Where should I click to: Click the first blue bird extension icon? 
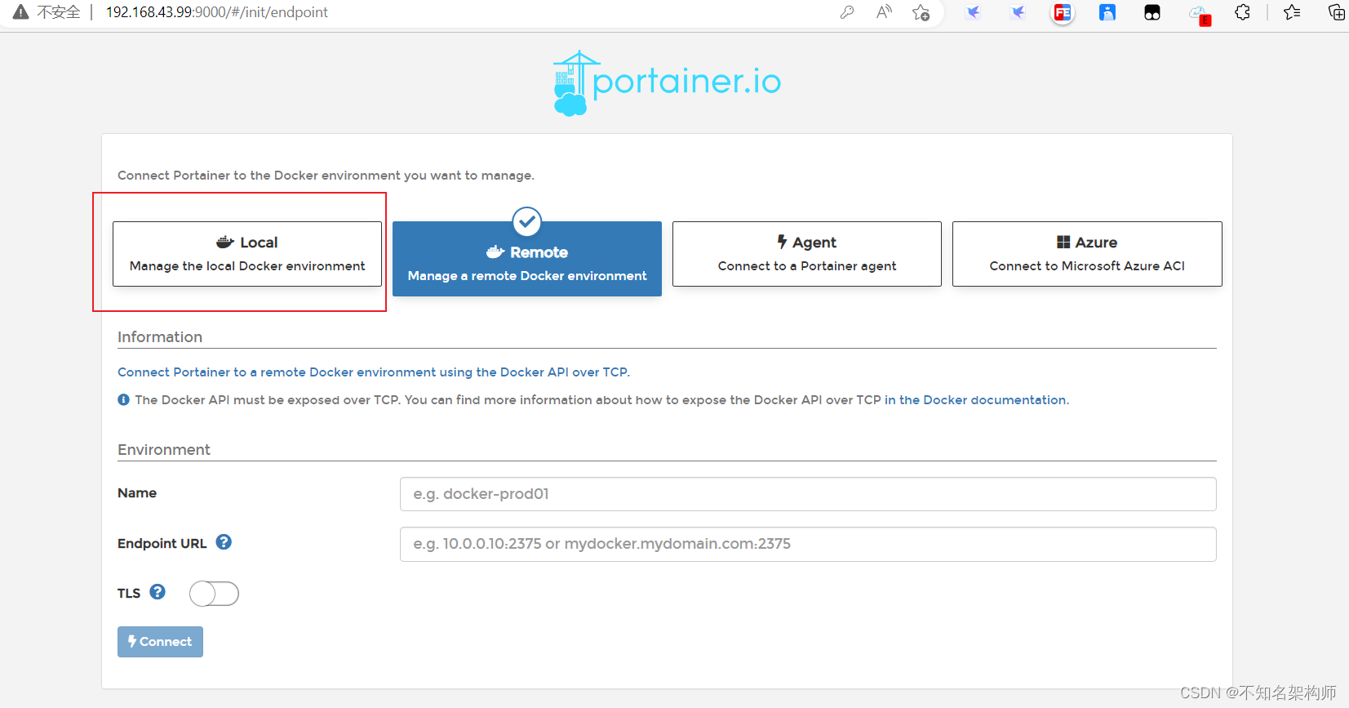[973, 12]
